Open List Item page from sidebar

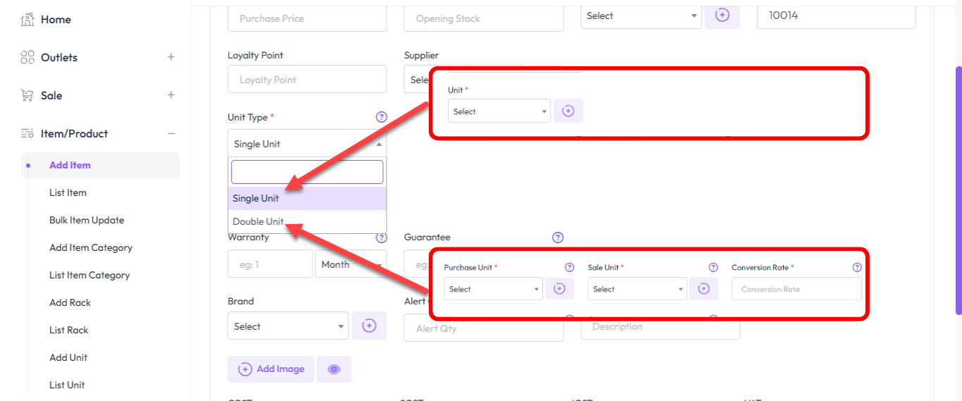(68, 192)
